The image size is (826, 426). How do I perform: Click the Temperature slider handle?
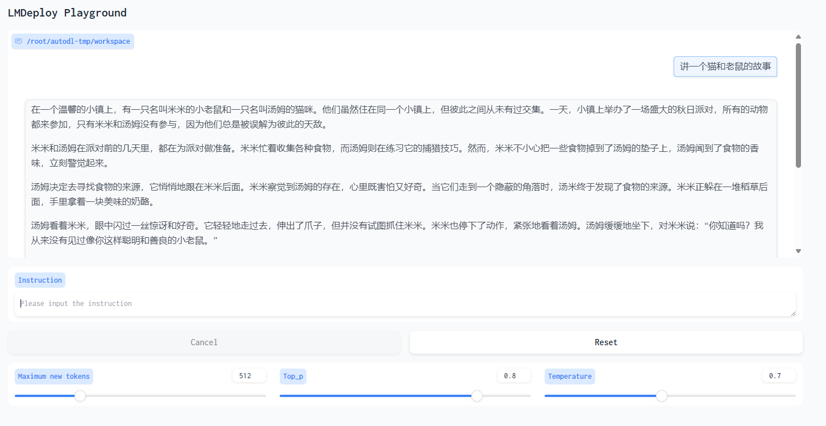[x=662, y=396]
